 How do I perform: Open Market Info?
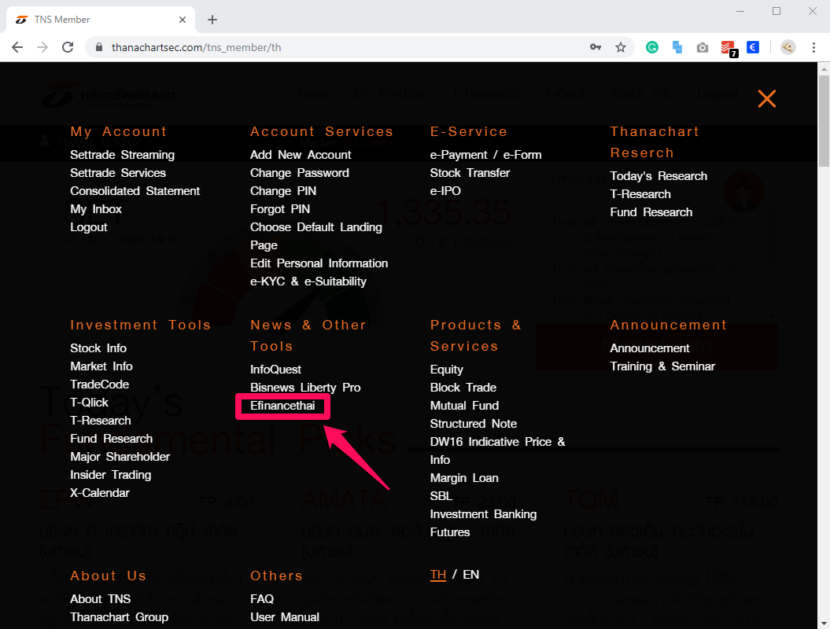point(101,366)
